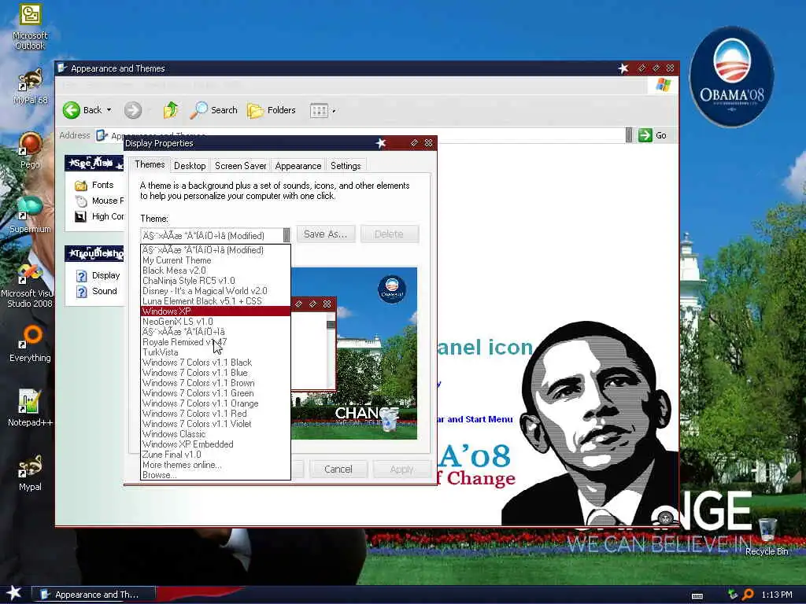Select ChaNinja Style RC5 v1.0 theme
This screenshot has width=806, height=604.
pos(216,281)
